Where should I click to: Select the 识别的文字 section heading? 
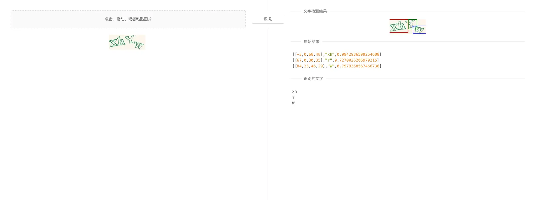point(313,79)
